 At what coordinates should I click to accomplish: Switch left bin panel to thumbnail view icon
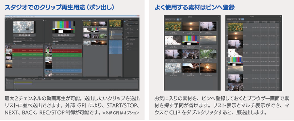pyautogui.click(x=178, y=19)
